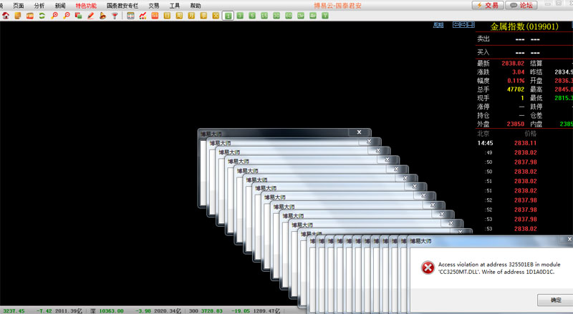The image size is (573, 314).
Task: Click the home icon in the toolbar
Action: coord(6,16)
